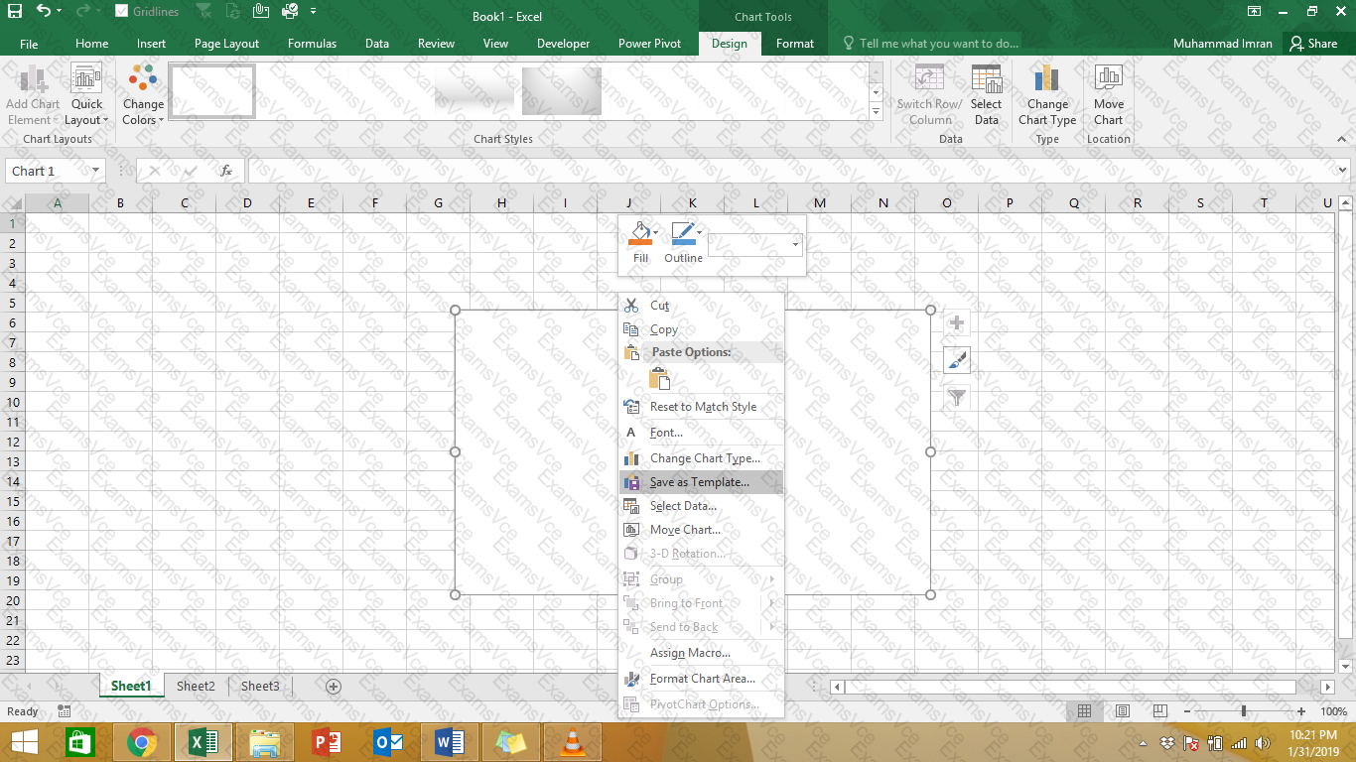
Task: Add a new sheet with plus button
Action: [x=334, y=687]
